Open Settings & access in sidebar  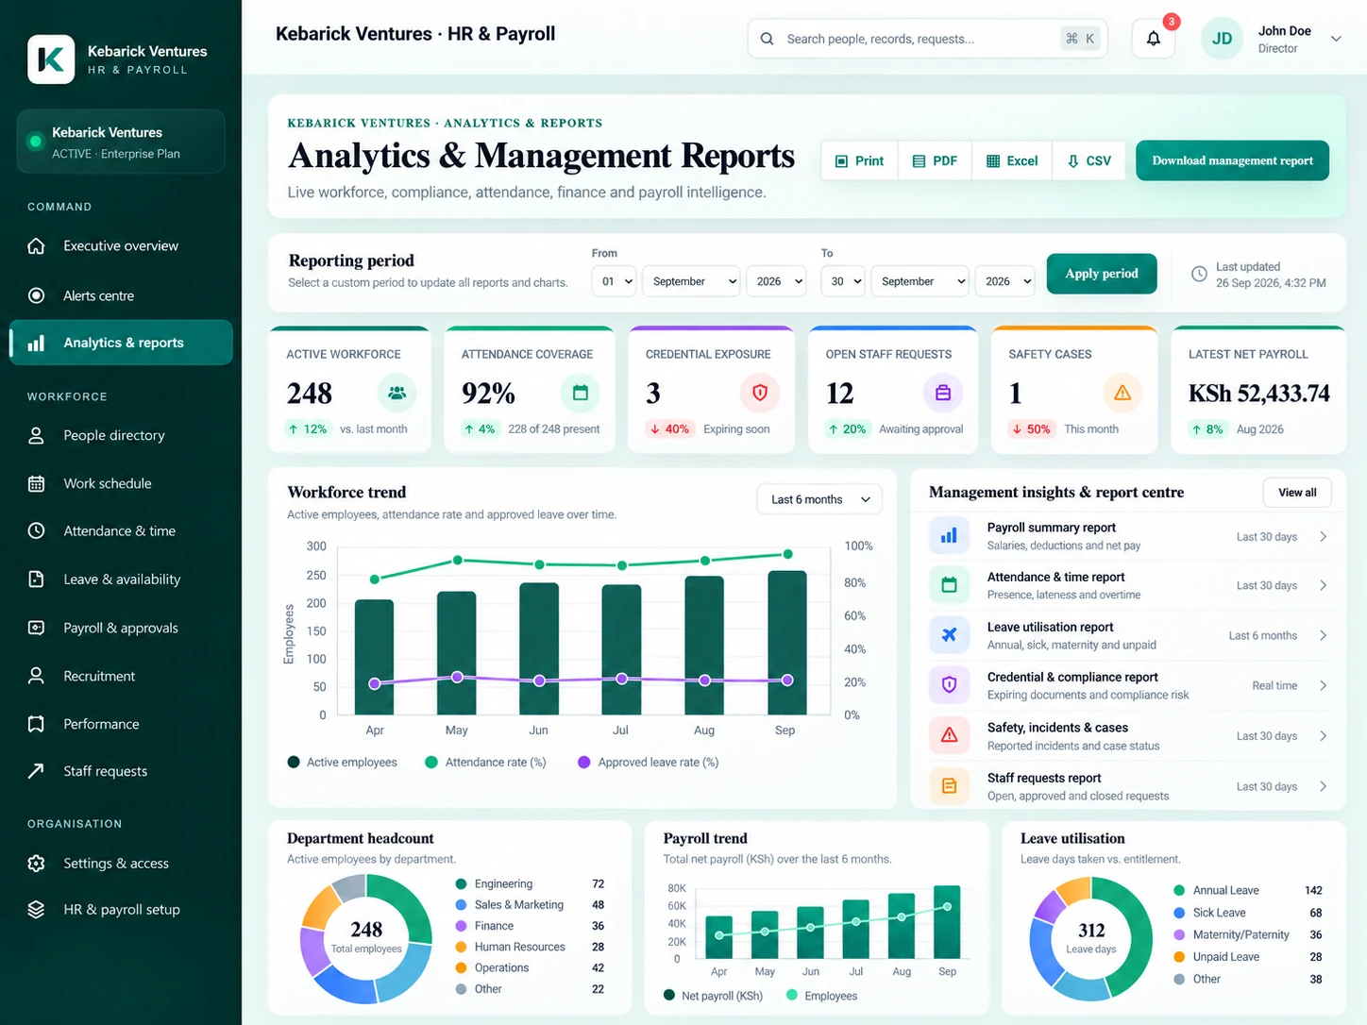pyautogui.click(x=121, y=864)
